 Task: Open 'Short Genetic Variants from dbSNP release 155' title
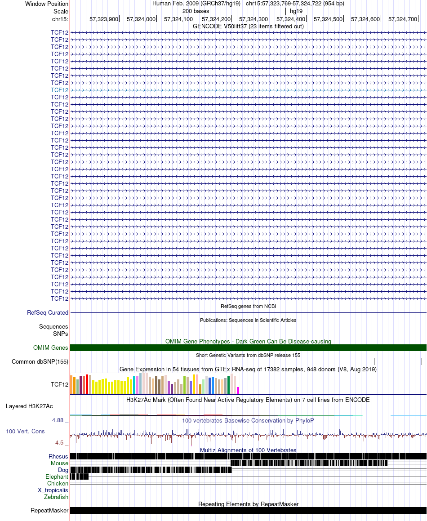pos(248,355)
